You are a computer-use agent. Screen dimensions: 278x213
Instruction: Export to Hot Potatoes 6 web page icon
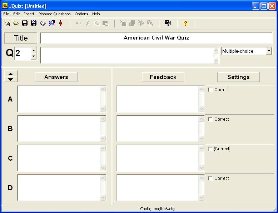coord(52,23)
